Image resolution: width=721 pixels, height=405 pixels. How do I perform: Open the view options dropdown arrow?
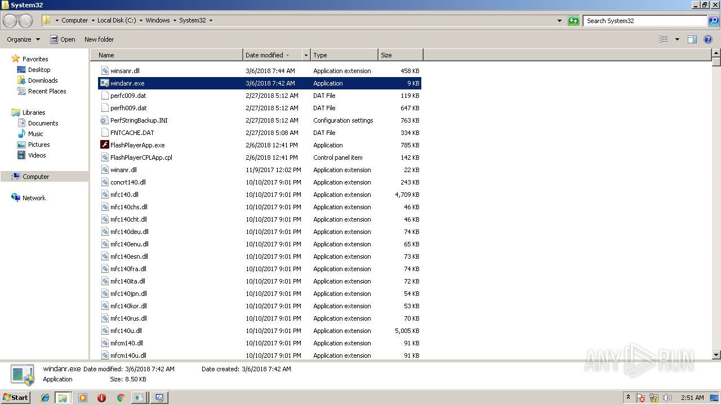[x=677, y=39]
